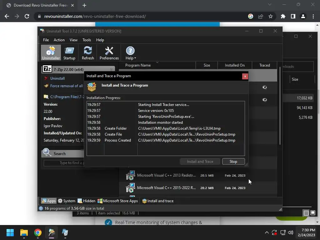This screenshot has height=240, width=320.
Task: Focus the Type to find search field
Action: (x=64, y=163)
